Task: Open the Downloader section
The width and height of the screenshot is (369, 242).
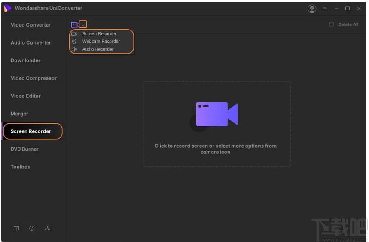Action: point(25,60)
